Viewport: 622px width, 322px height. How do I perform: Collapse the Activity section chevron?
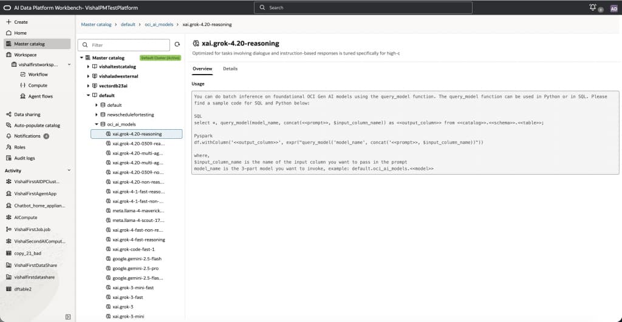point(69,170)
